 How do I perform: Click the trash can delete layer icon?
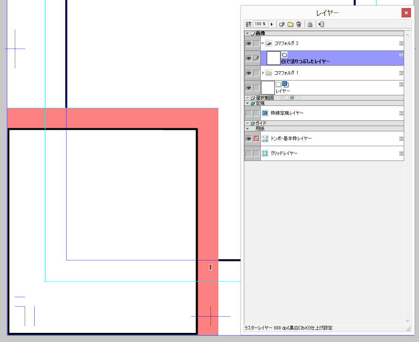click(299, 24)
